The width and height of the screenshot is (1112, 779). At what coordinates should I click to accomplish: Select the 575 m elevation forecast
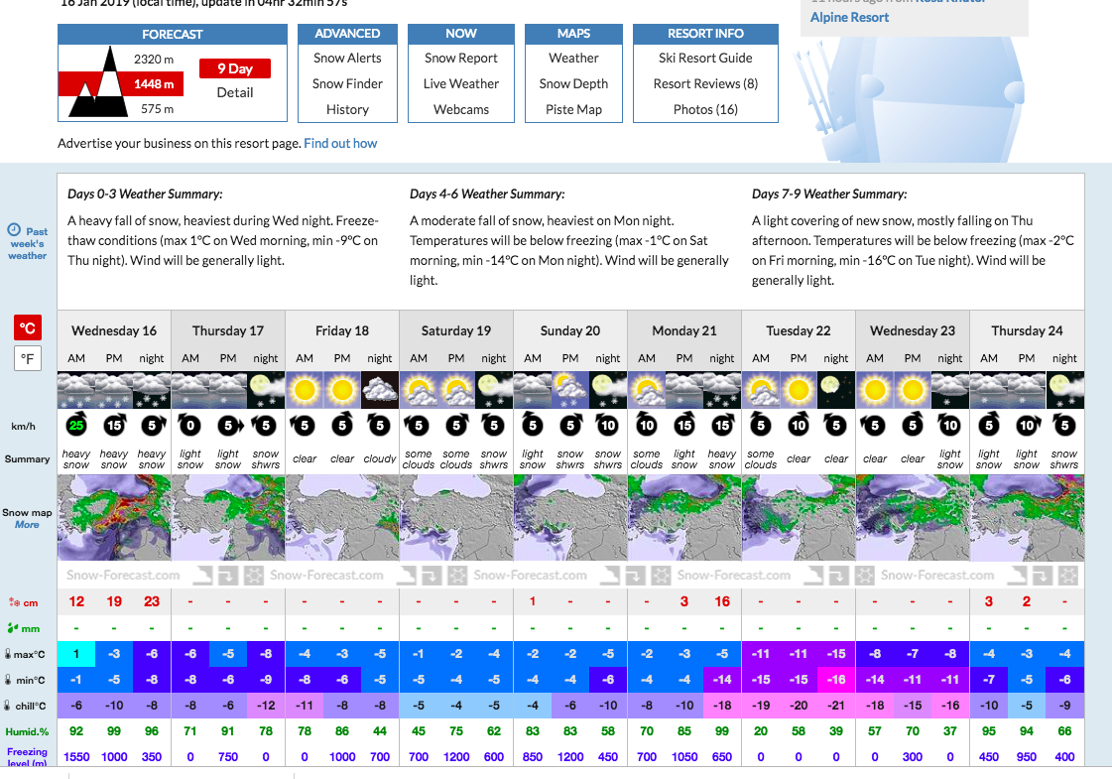point(157,109)
